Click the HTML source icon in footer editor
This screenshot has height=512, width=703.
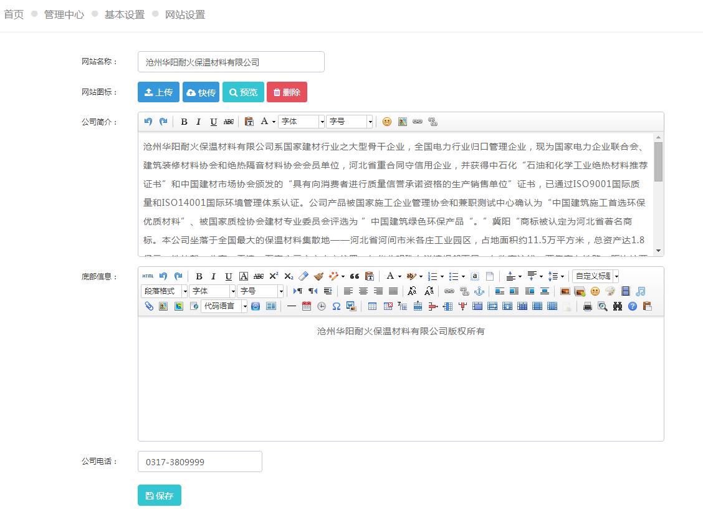click(x=148, y=276)
